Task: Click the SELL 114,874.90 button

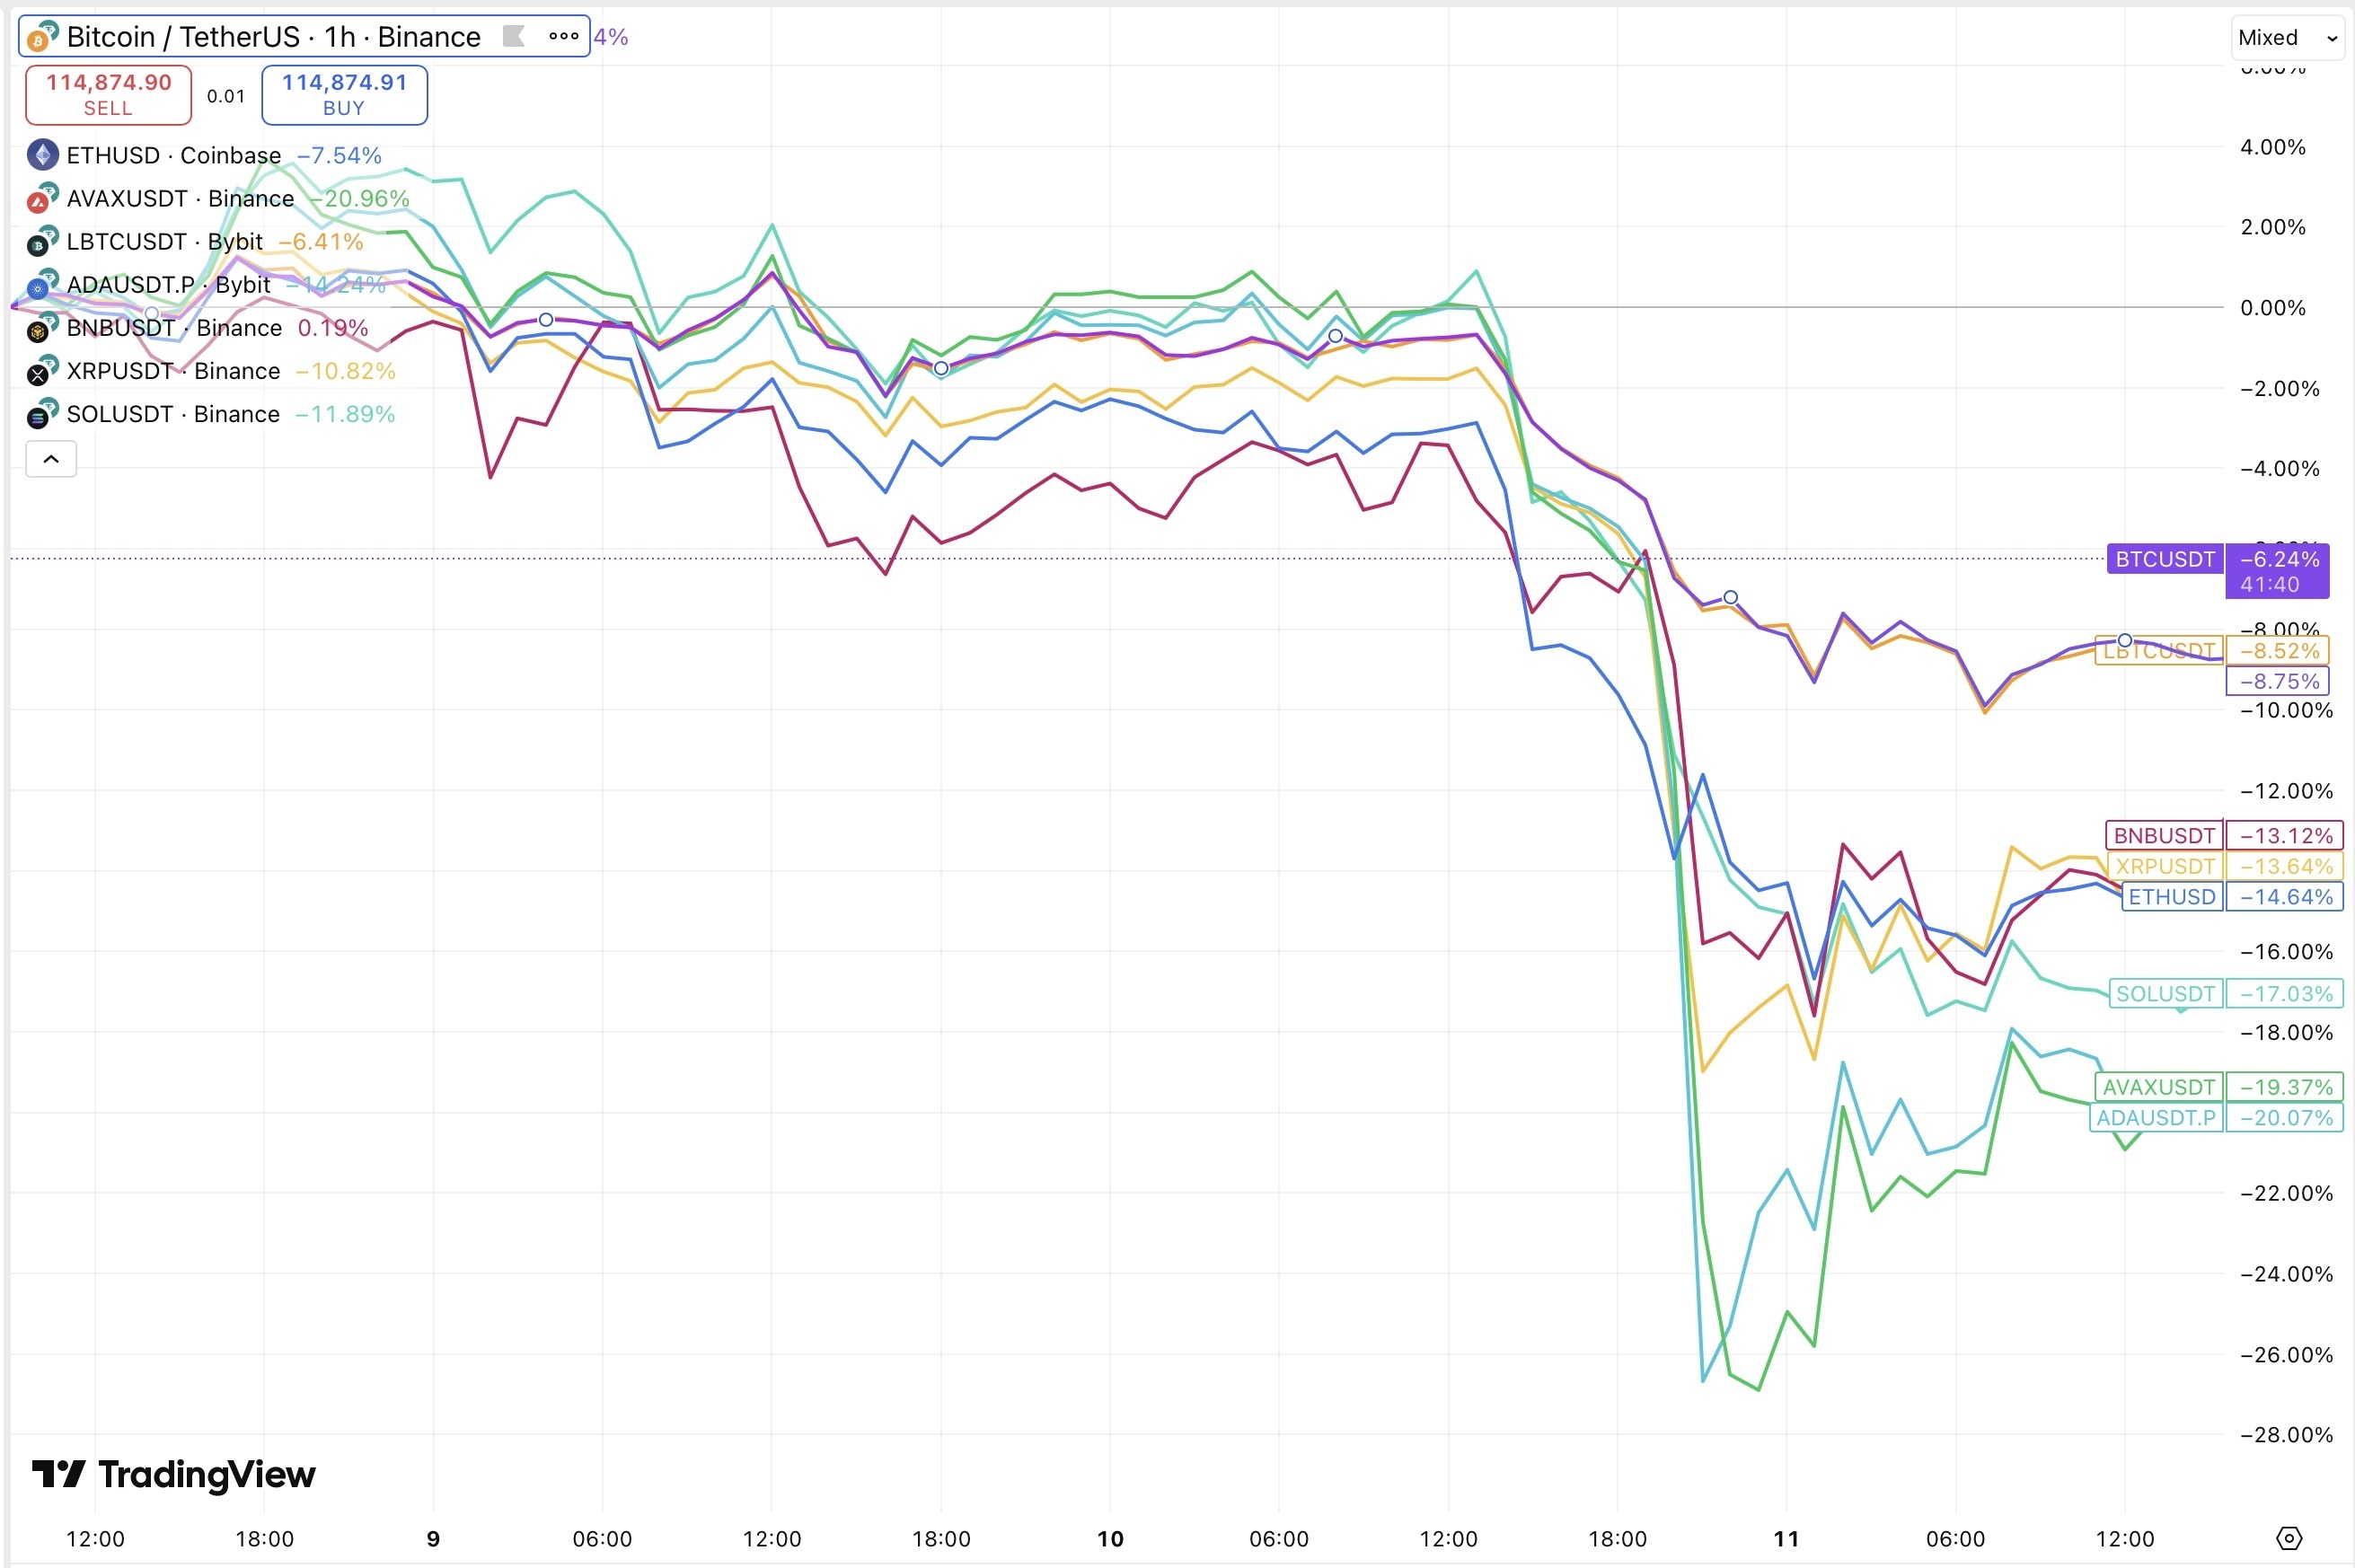Action: (108, 95)
